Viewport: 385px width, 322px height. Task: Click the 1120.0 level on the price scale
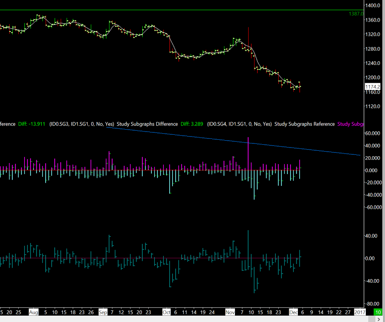373,106
